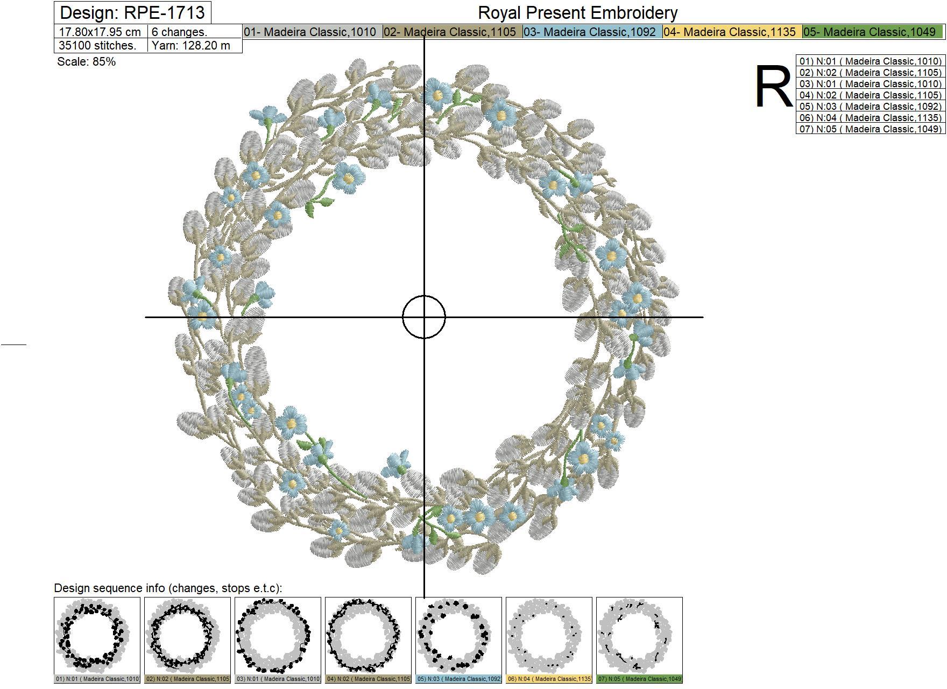The image size is (947, 689).
Task: Pick the 03 Madeira Classic 1092 blue swatch
Action: click(592, 32)
